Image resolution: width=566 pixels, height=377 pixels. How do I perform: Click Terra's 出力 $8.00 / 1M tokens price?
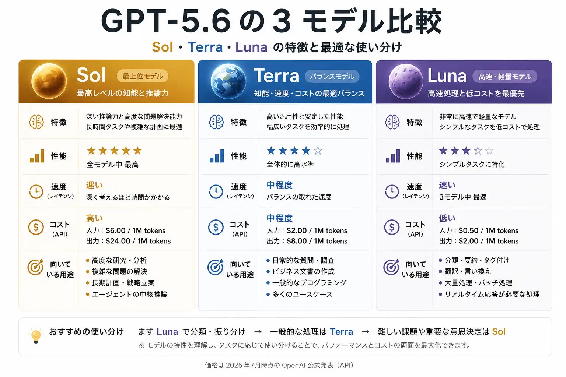pyautogui.click(x=307, y=241)
